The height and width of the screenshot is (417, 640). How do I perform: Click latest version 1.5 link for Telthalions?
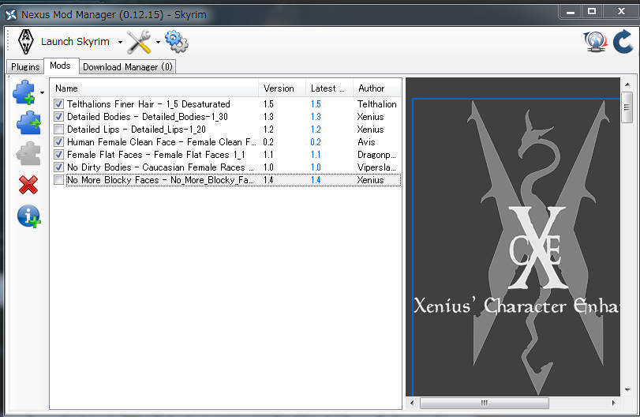(x=316, y=104)
